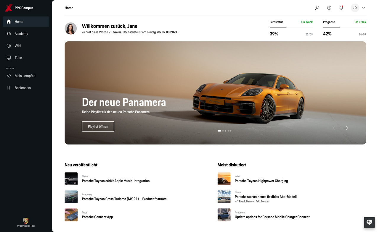Open the Academy menu item
Screen dimensions: 379x232
(26, 34)
